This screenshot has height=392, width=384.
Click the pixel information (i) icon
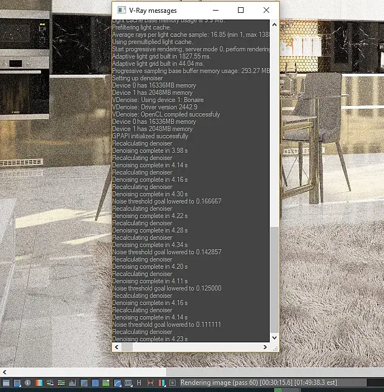click(x=28, y=383)
